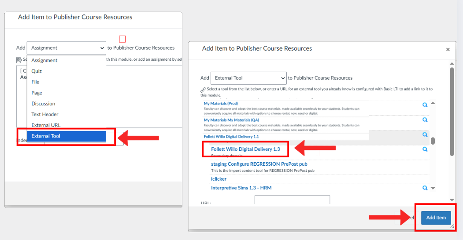
Task: Click search icon for Interpretive Sims 1.3
Action: 425,188
